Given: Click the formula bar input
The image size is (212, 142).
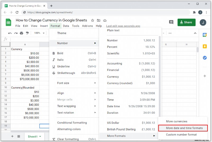Looking at the screenshot, I should (30, 39).
